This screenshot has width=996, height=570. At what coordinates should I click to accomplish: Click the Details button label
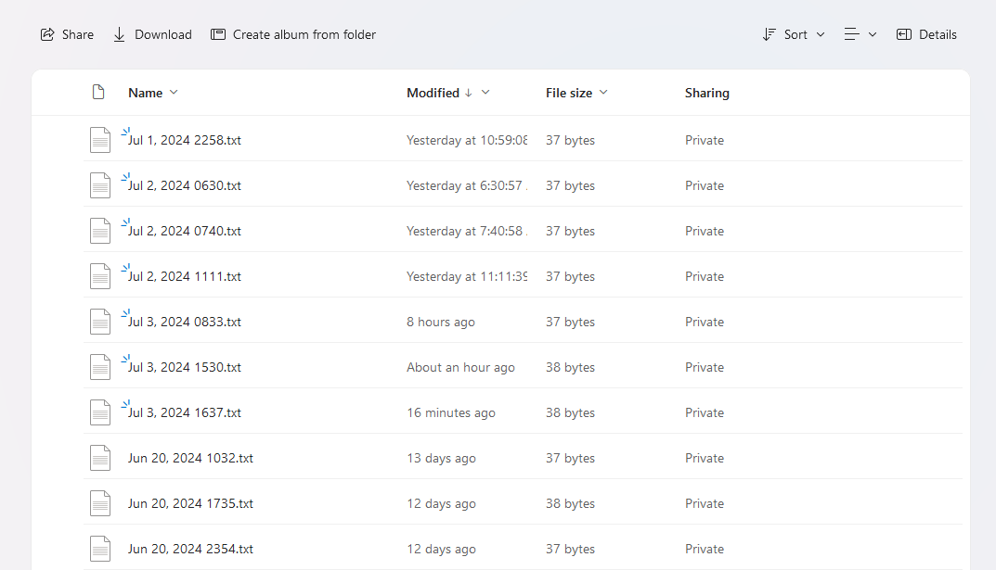click(x=938, y=35)
